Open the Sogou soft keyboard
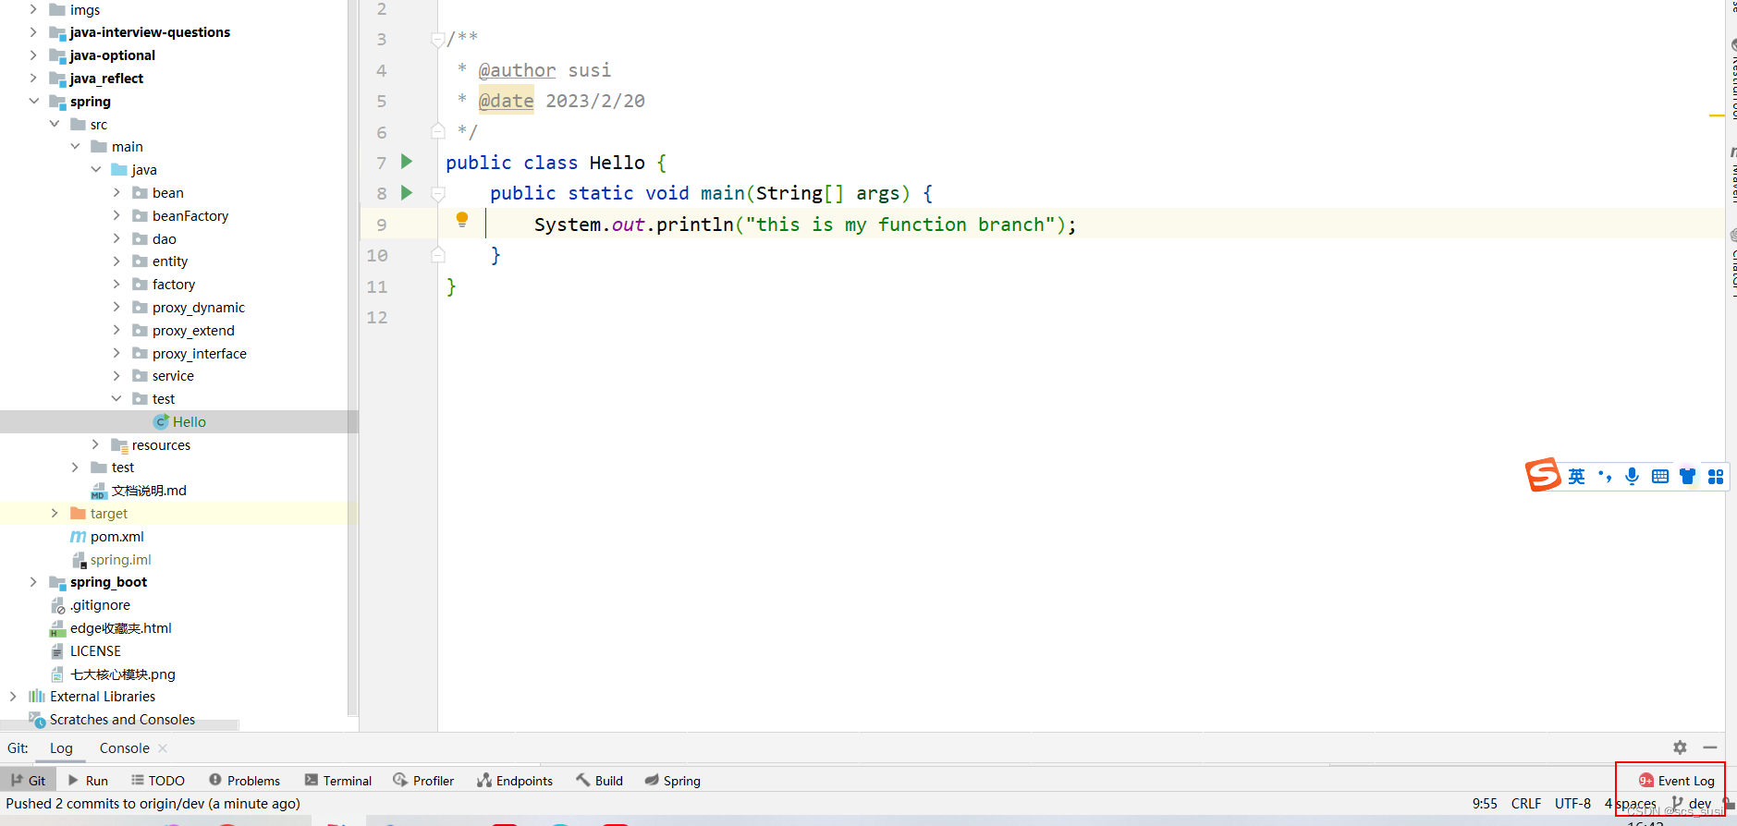 point(1660,476)
